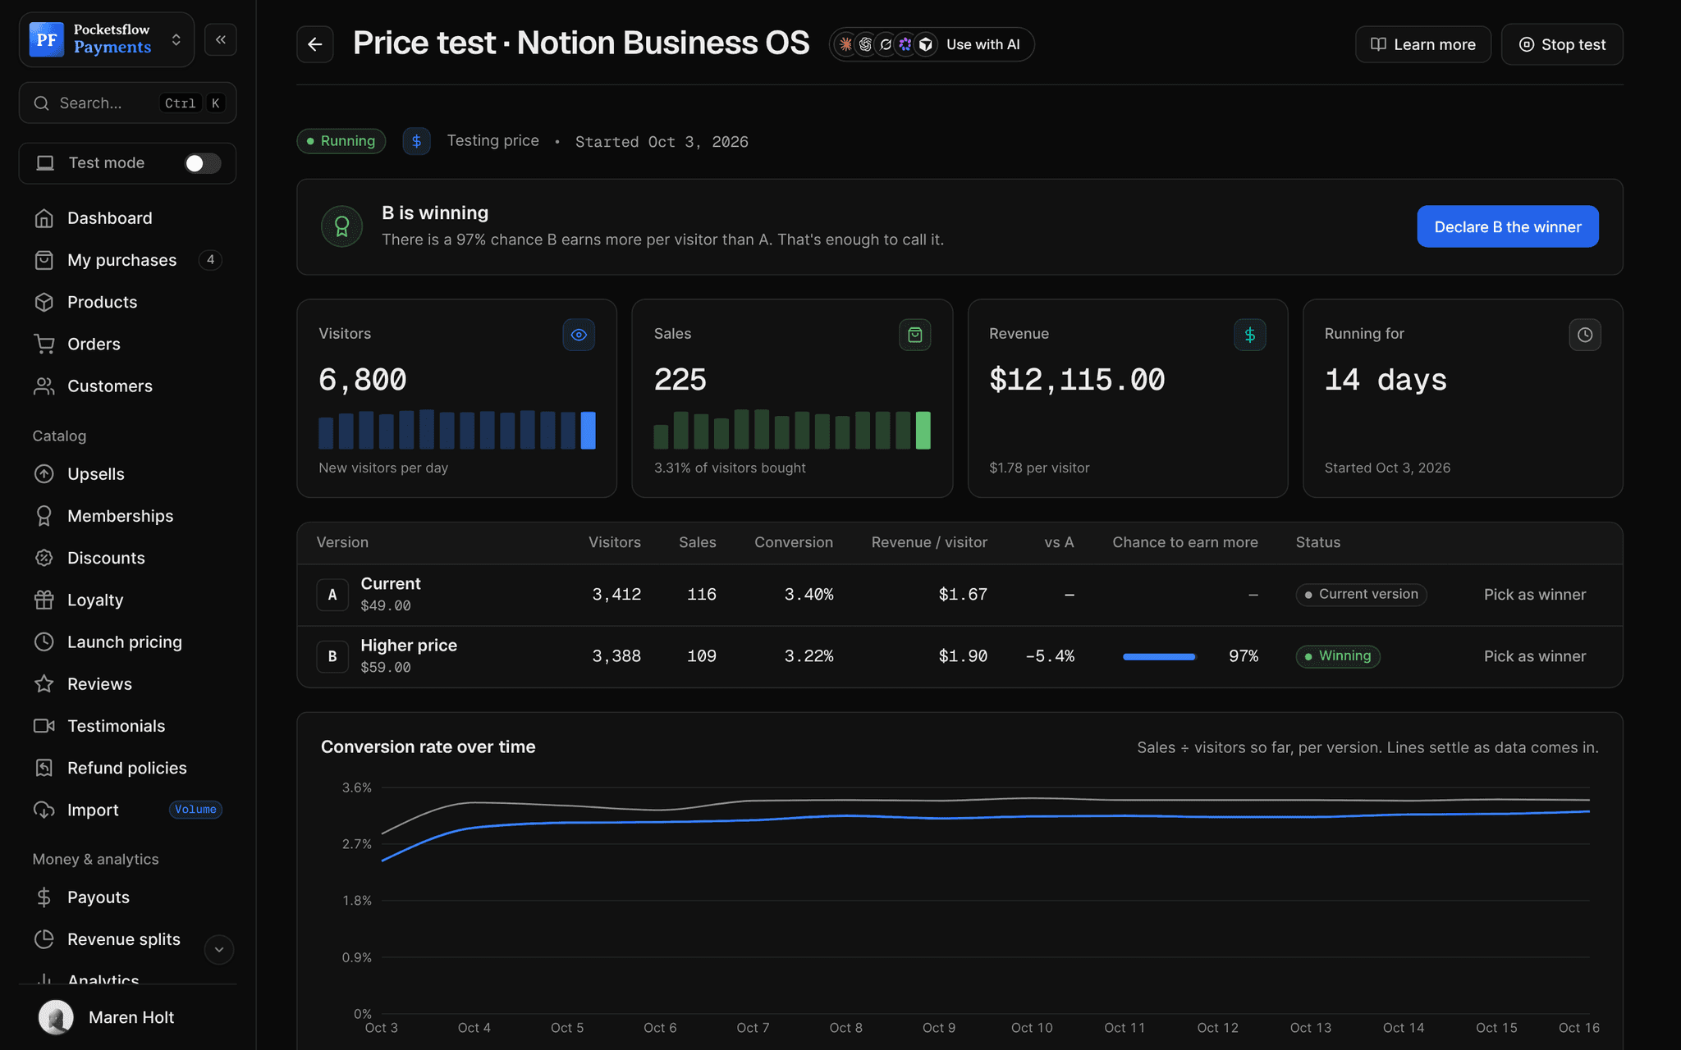The width and height of the screenshot is (1681, 1050).
Task: Open Customers page
Action: pyautogui.click(x=127, y=386)
